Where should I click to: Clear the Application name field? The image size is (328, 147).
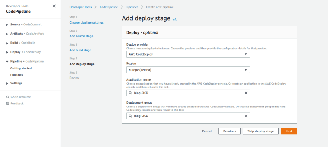[x=246, y=93]
